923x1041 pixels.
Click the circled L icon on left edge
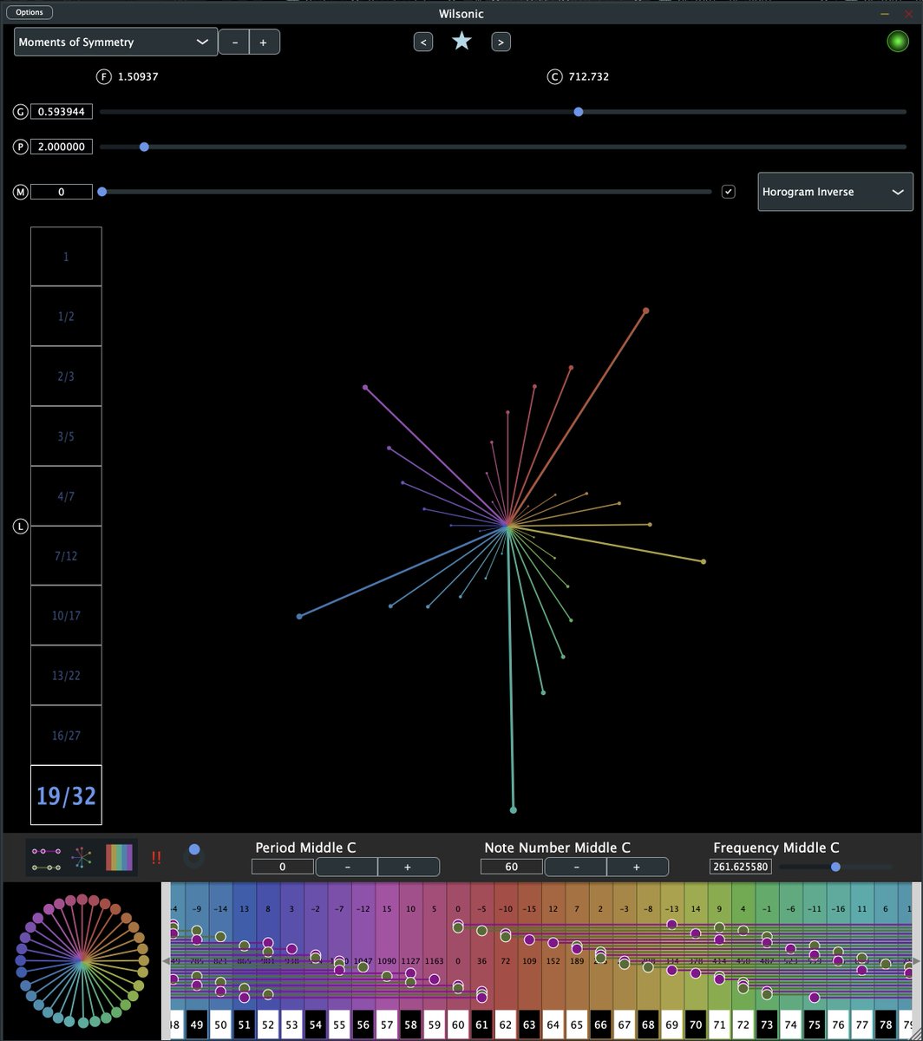19,526
